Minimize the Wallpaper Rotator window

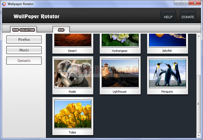tap(178, 3)
